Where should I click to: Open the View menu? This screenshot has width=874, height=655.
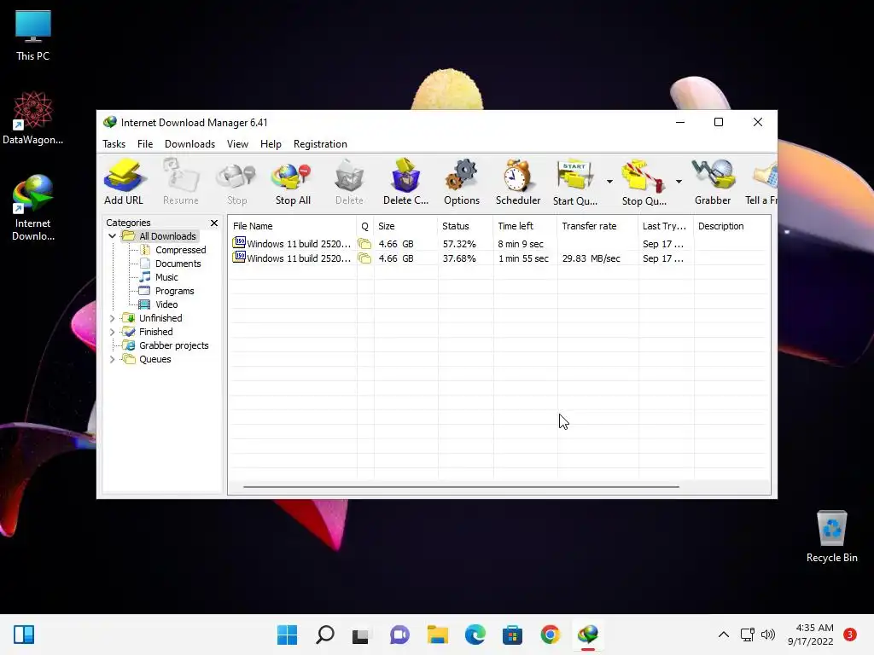237,143
